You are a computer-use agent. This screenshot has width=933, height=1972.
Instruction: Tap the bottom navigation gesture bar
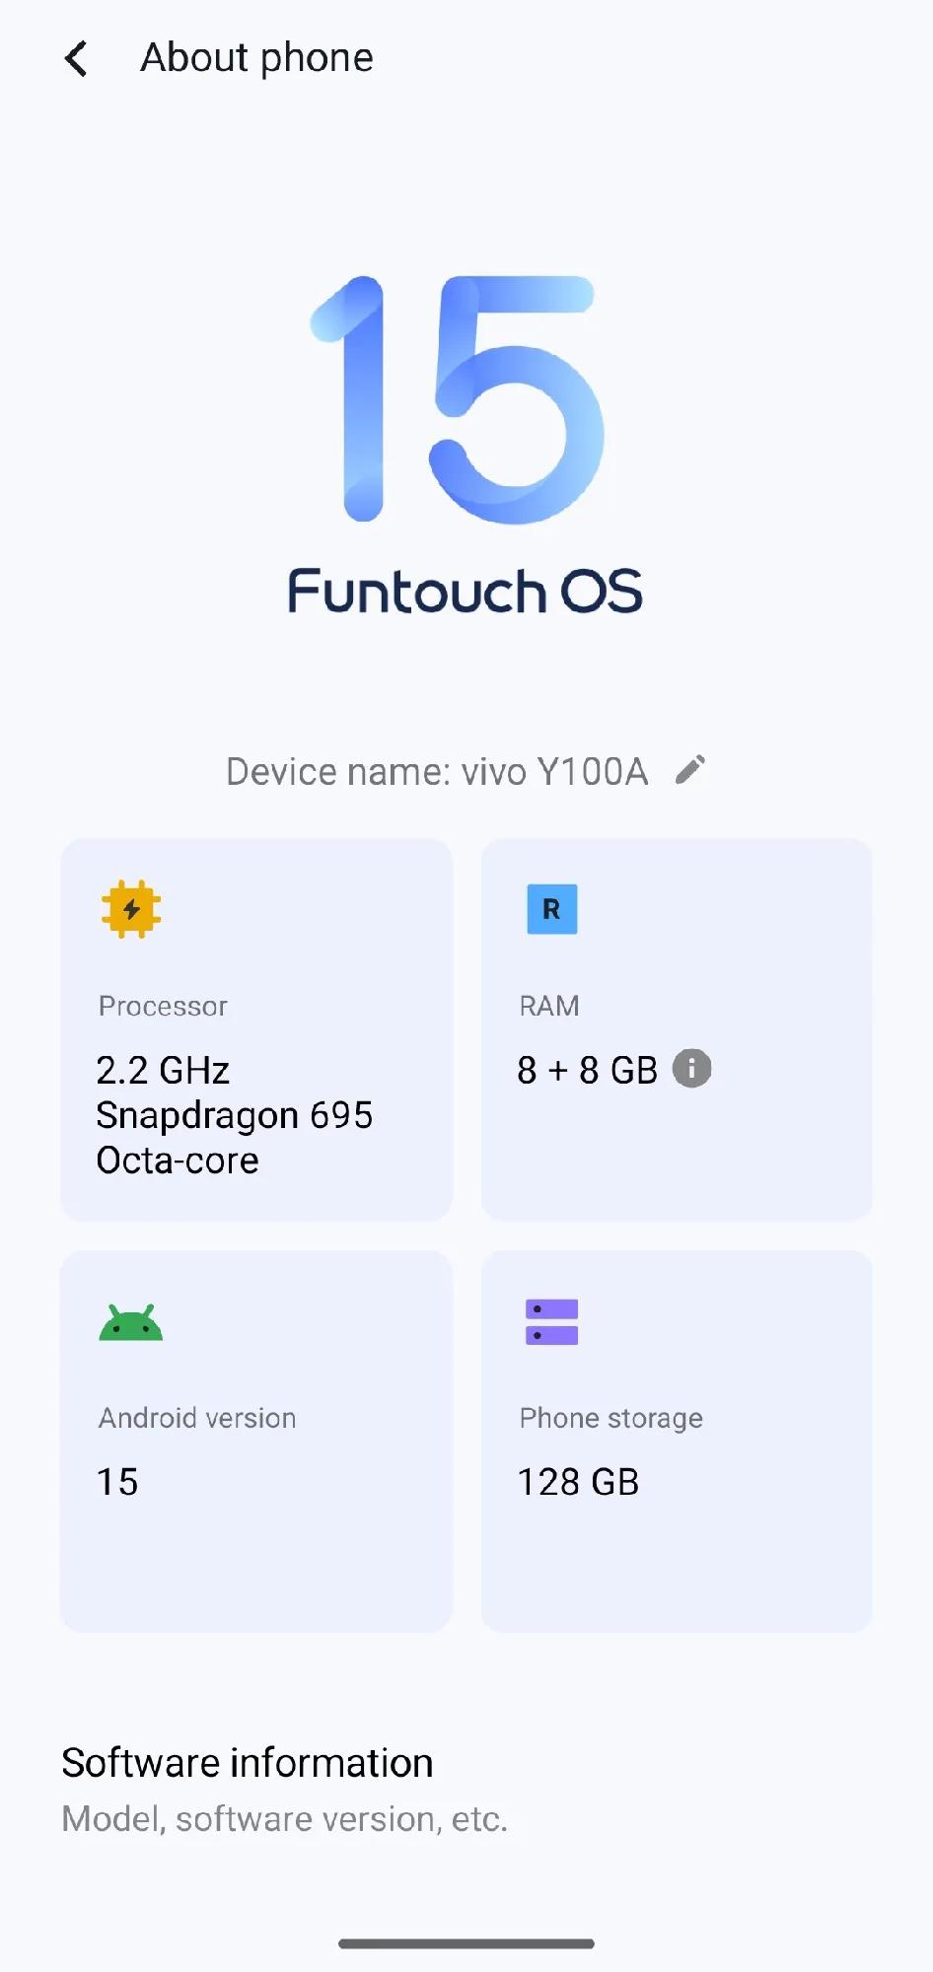click(x=466, y=1943)
